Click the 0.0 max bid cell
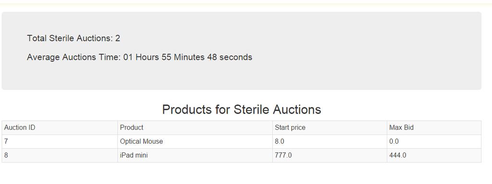This screenshot has width=492, height=184. click(434, 141)
